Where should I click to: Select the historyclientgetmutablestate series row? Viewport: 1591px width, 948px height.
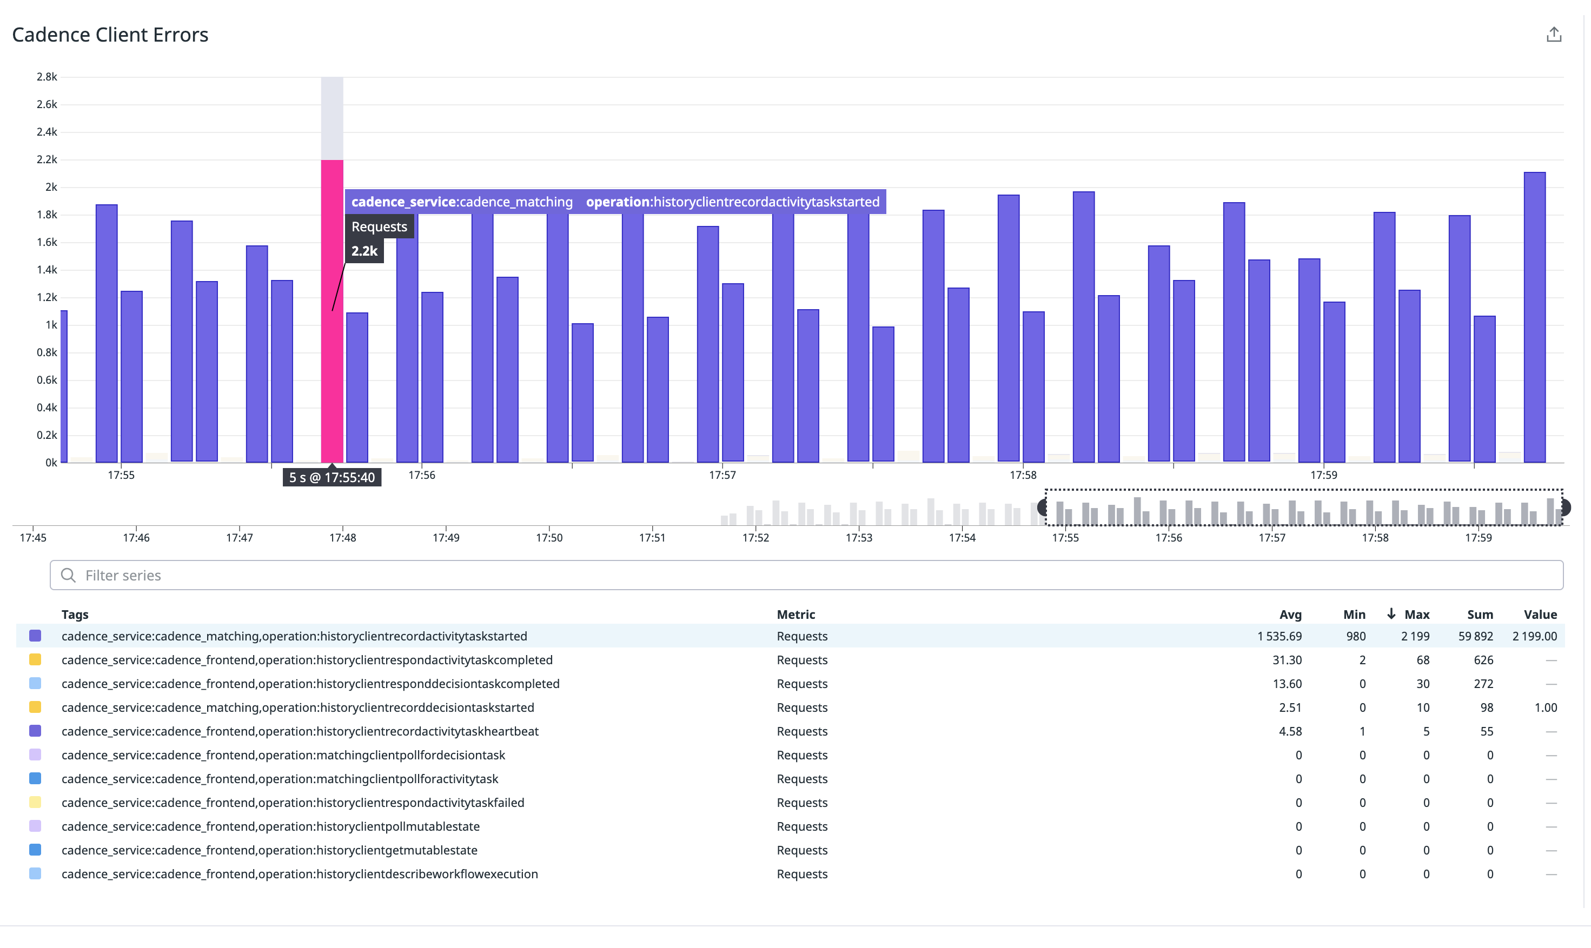tap(269, 850)
